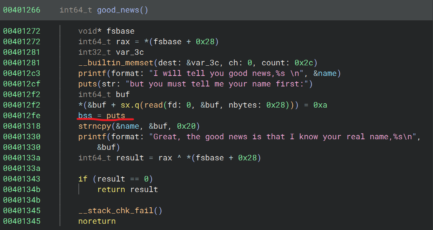433x230 pixels.
Task: Select address 00401266 in the function header
Action: [x=22, y=10]
